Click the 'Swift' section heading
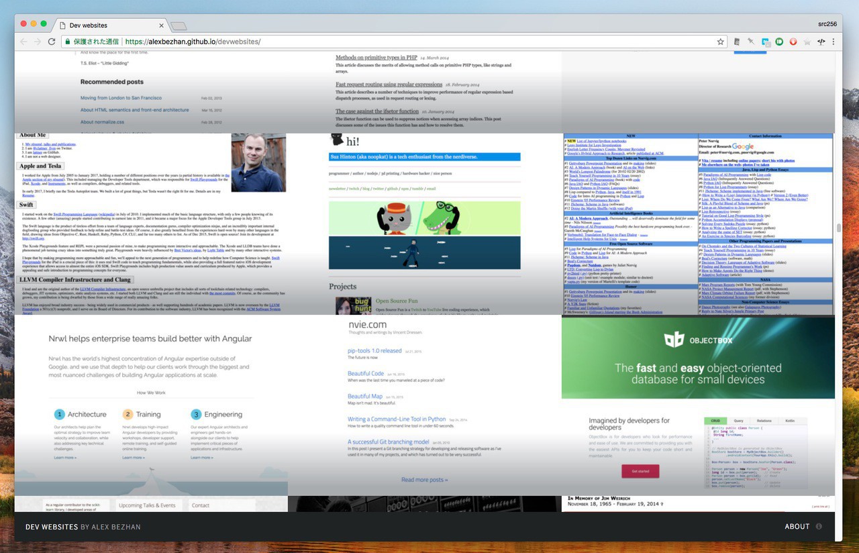 coord(26,205)
